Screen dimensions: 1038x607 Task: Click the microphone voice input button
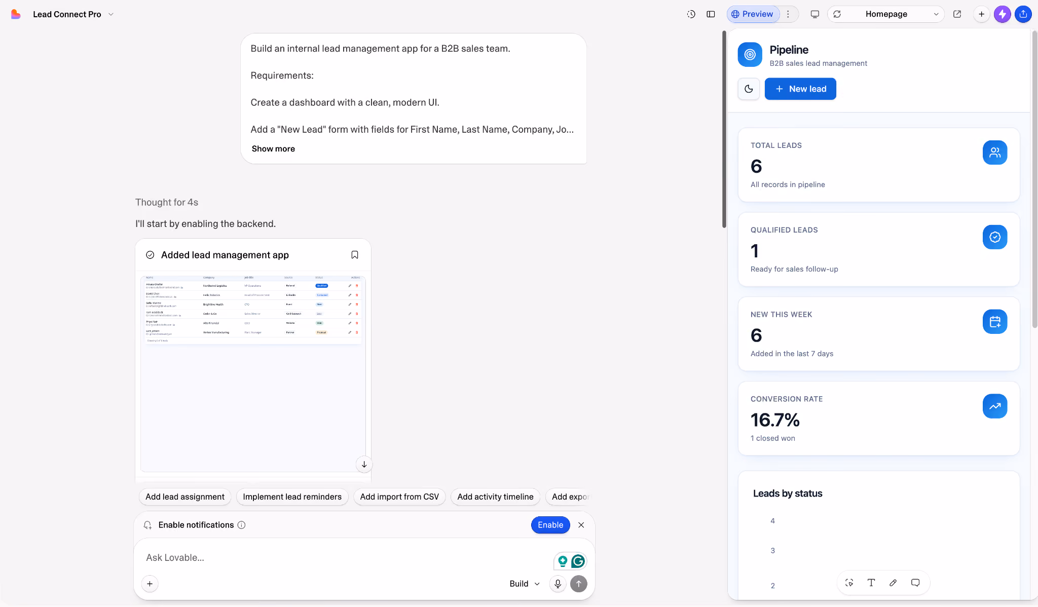tap(558, 584)
